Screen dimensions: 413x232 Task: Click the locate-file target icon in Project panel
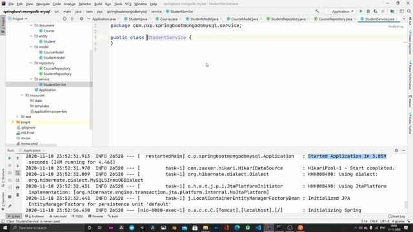[65, 19]
